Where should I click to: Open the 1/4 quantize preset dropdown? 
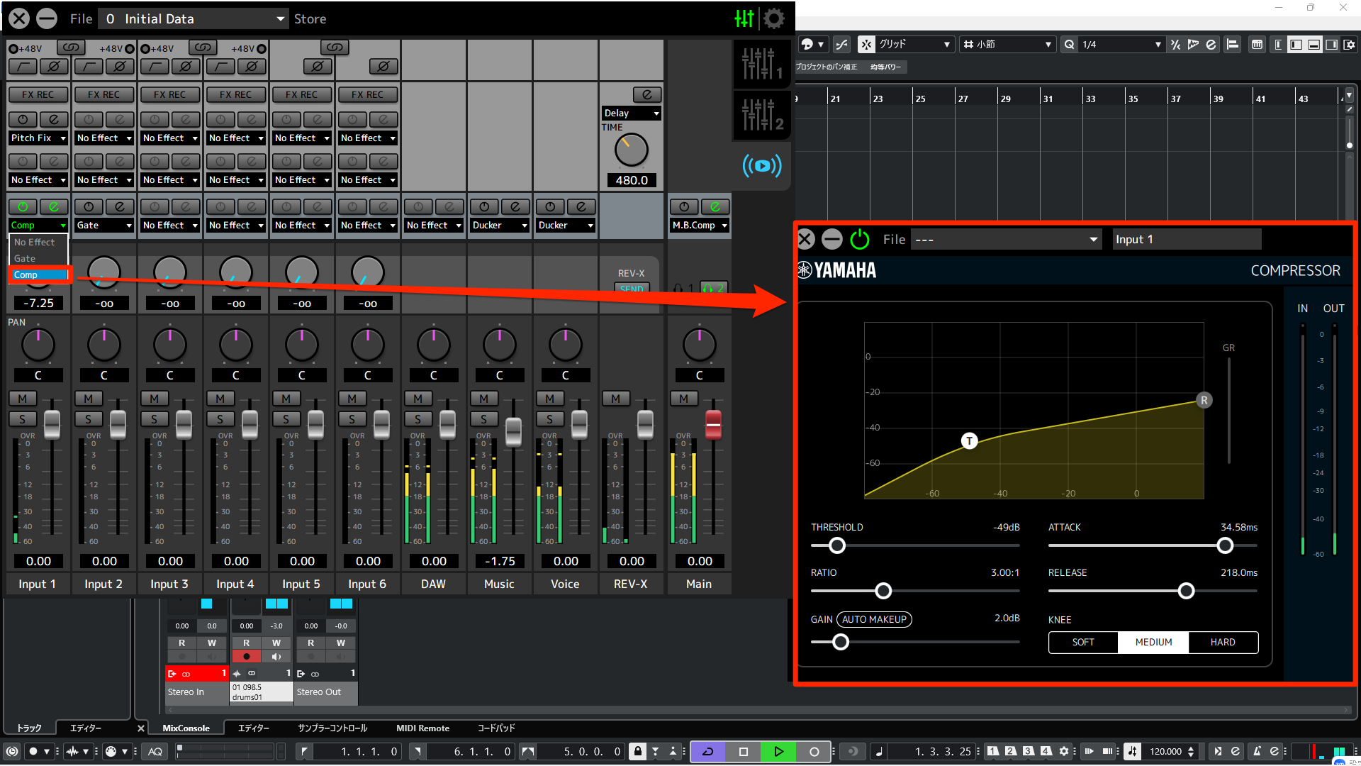click(1121, 44)
